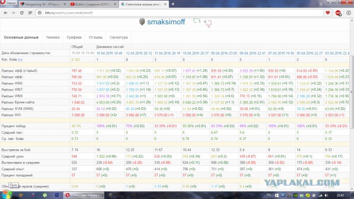Switch to the Техника tab
This screenshot has width=354, height=199.
point(53,37)
